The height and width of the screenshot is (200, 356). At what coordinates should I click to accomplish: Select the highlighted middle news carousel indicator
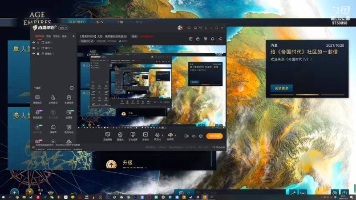click(x=307, y=95)
